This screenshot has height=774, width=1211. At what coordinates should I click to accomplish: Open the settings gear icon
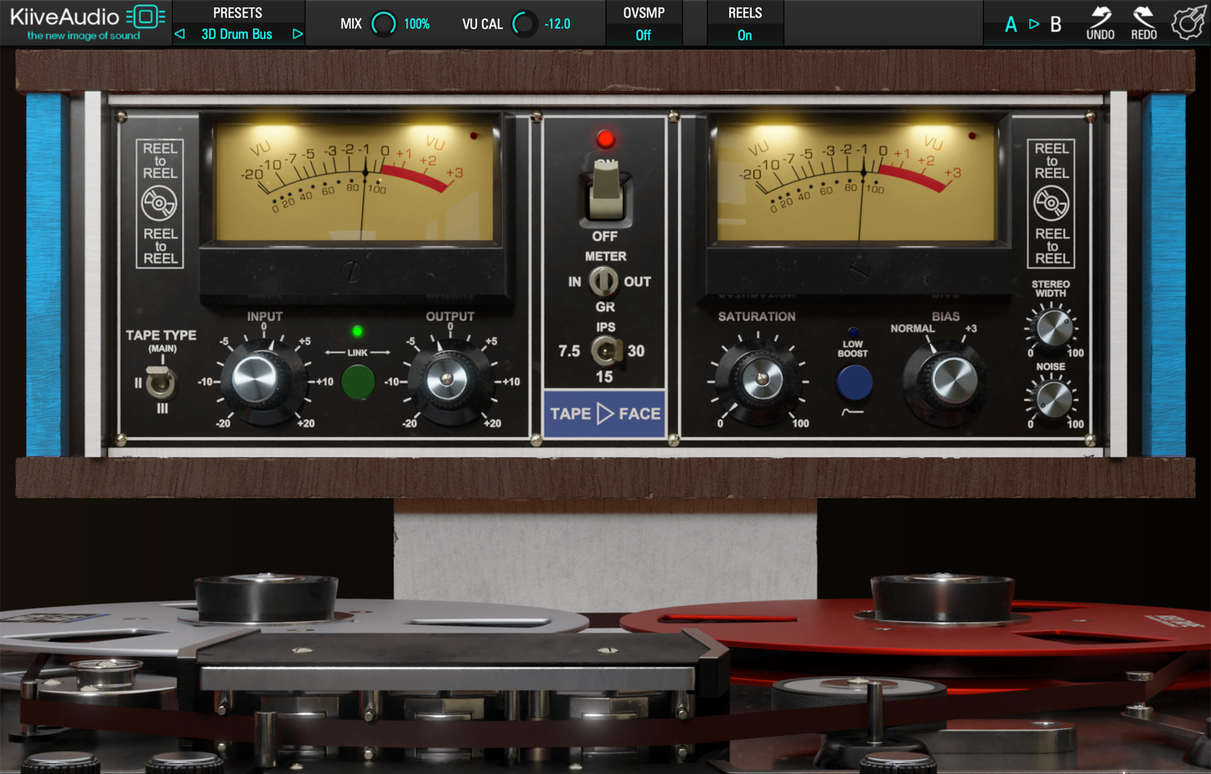click(x=1188, y=23)
